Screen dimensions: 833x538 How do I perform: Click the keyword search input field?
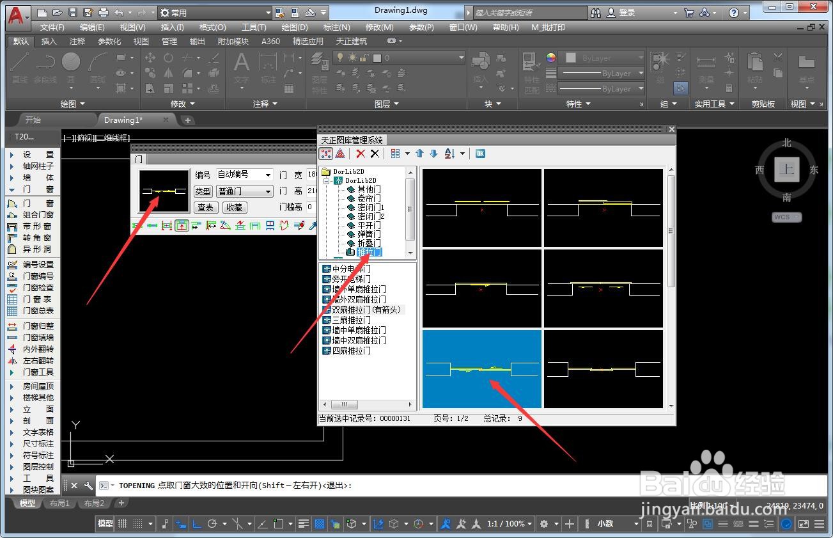(530, 13)
